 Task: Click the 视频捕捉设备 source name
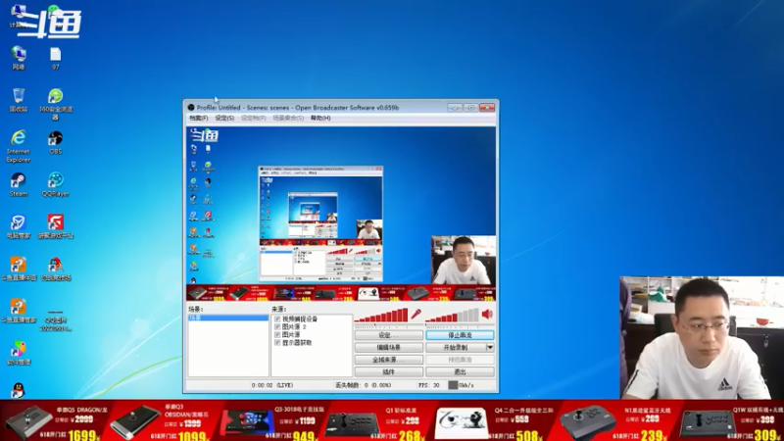pyautogui.click(x=300, y=318)
